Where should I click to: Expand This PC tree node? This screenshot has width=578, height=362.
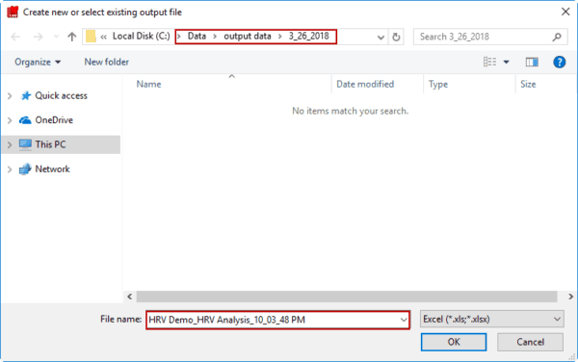click(10, 145)
